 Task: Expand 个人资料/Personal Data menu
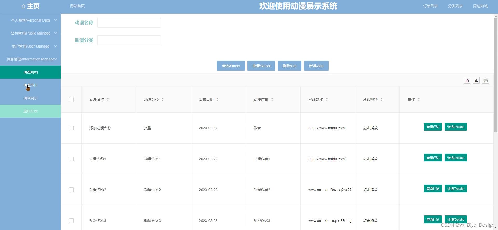click(30, 20)
